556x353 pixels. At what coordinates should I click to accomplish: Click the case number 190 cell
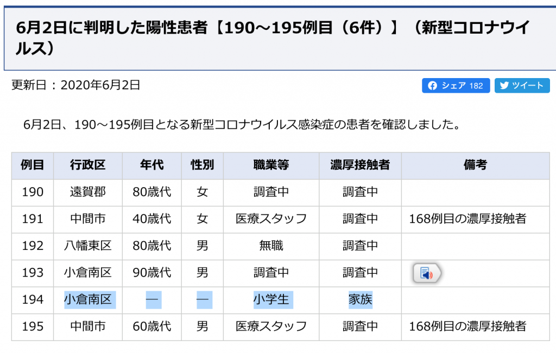(33, 192)
